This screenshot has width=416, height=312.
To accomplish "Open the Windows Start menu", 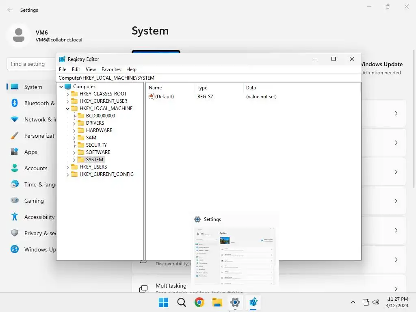I will [x=163, y=302].
